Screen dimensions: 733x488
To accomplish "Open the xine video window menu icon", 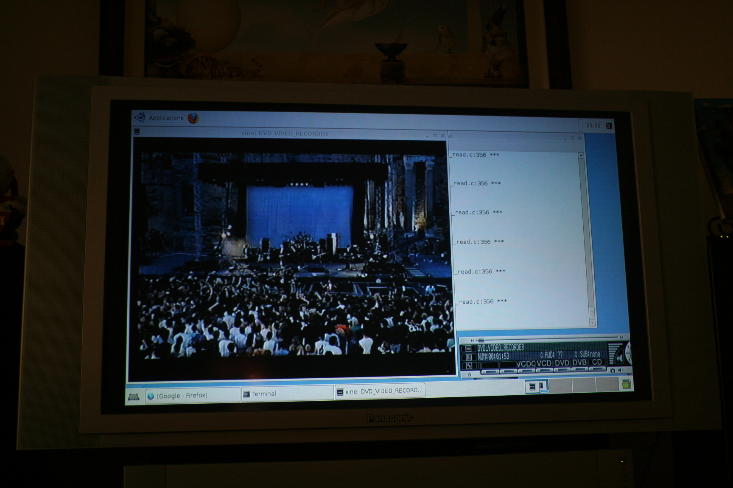I will [137, 132].
